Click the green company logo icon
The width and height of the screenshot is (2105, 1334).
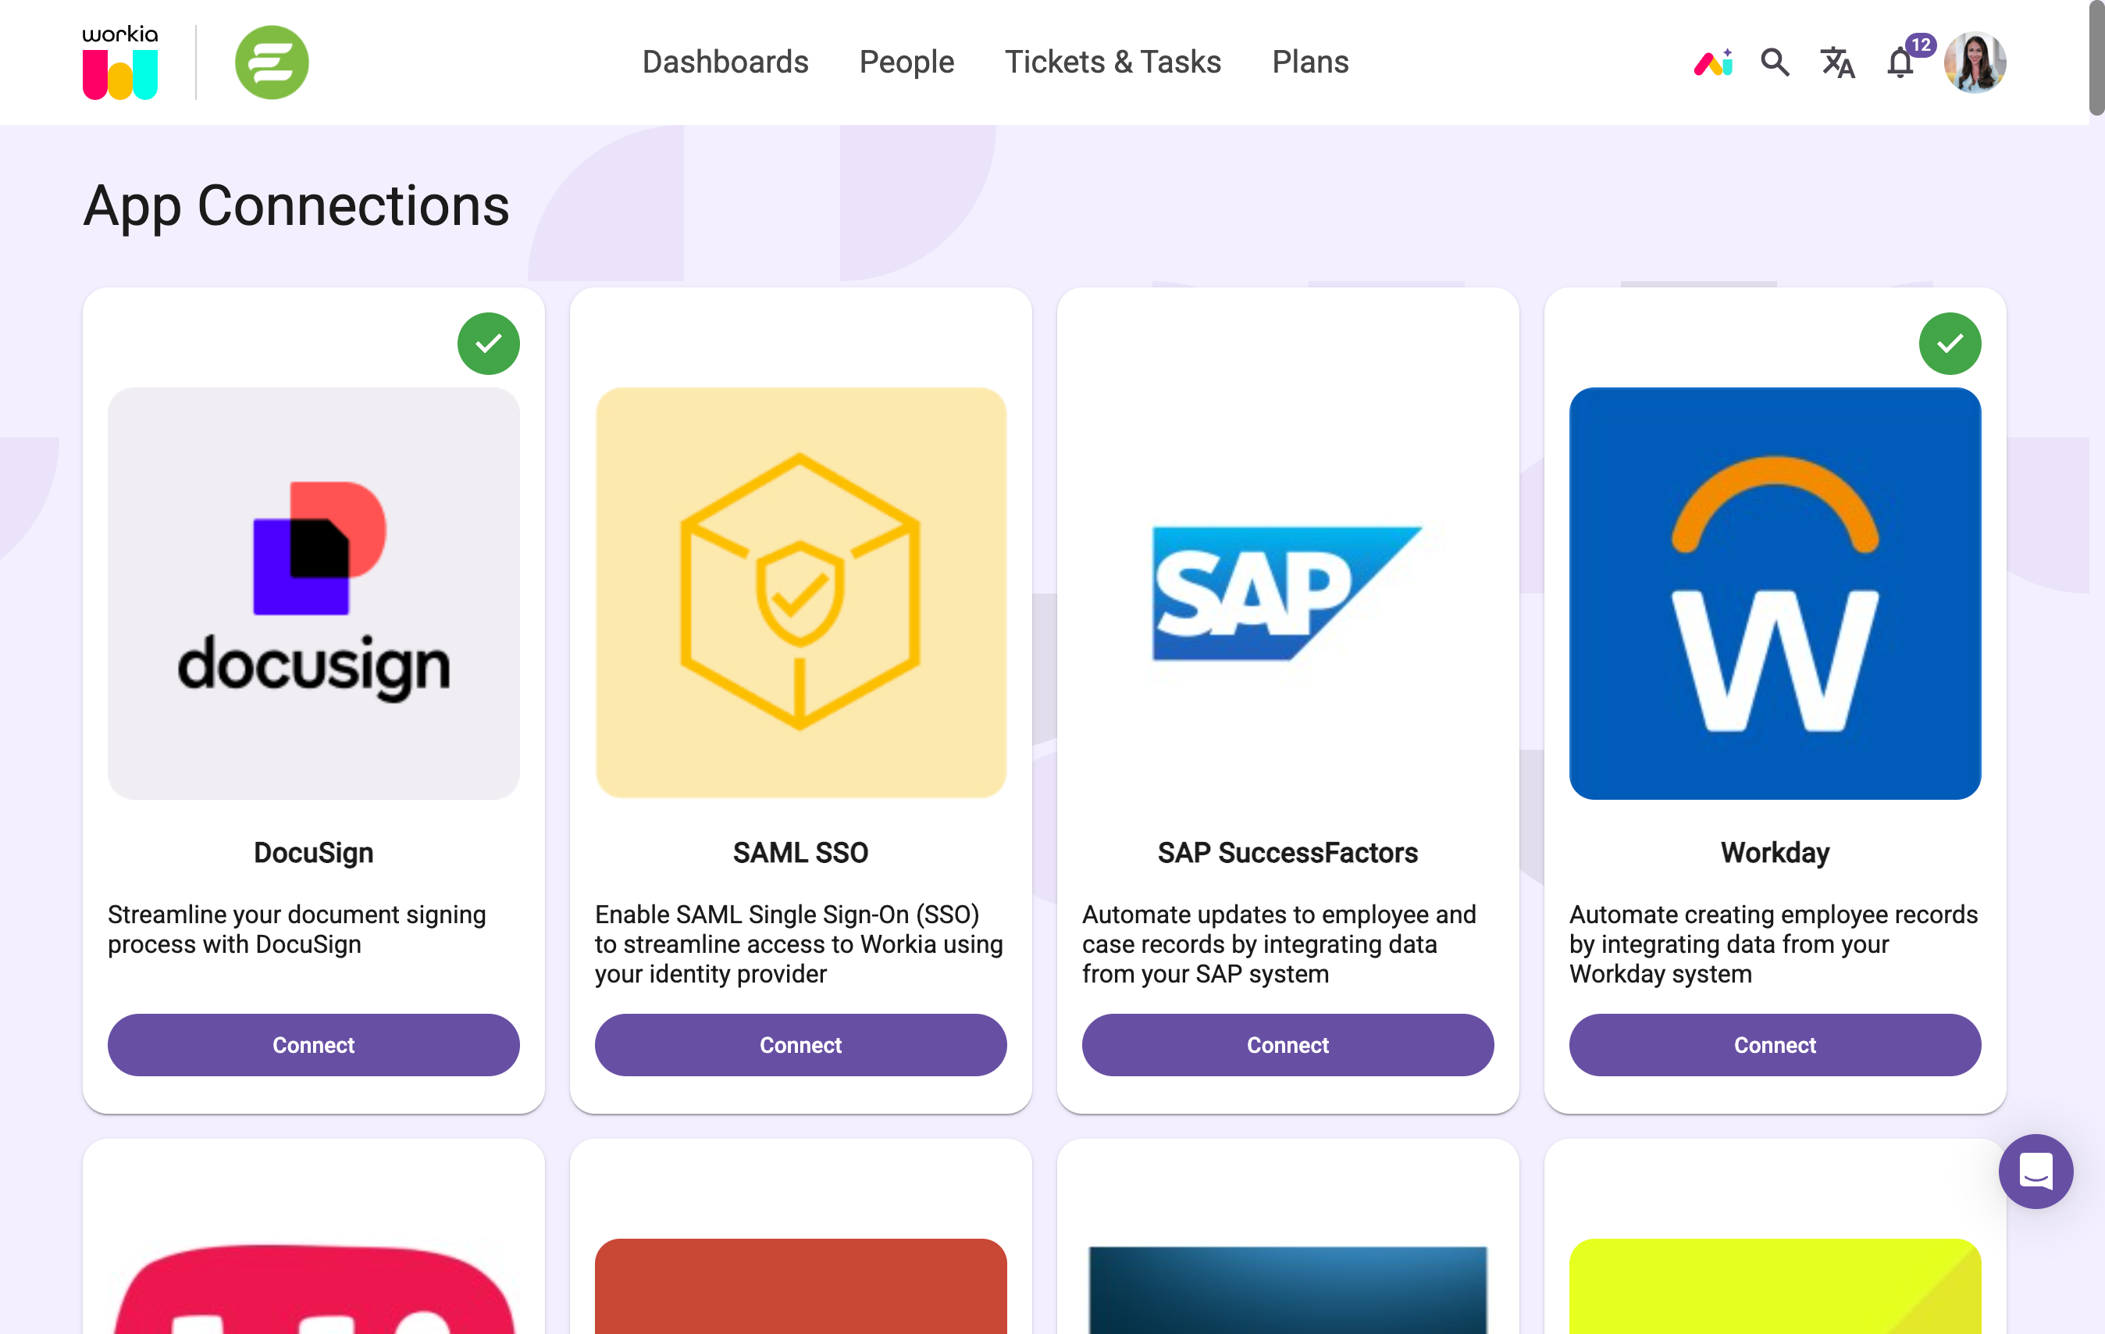[x=272, y=62]
